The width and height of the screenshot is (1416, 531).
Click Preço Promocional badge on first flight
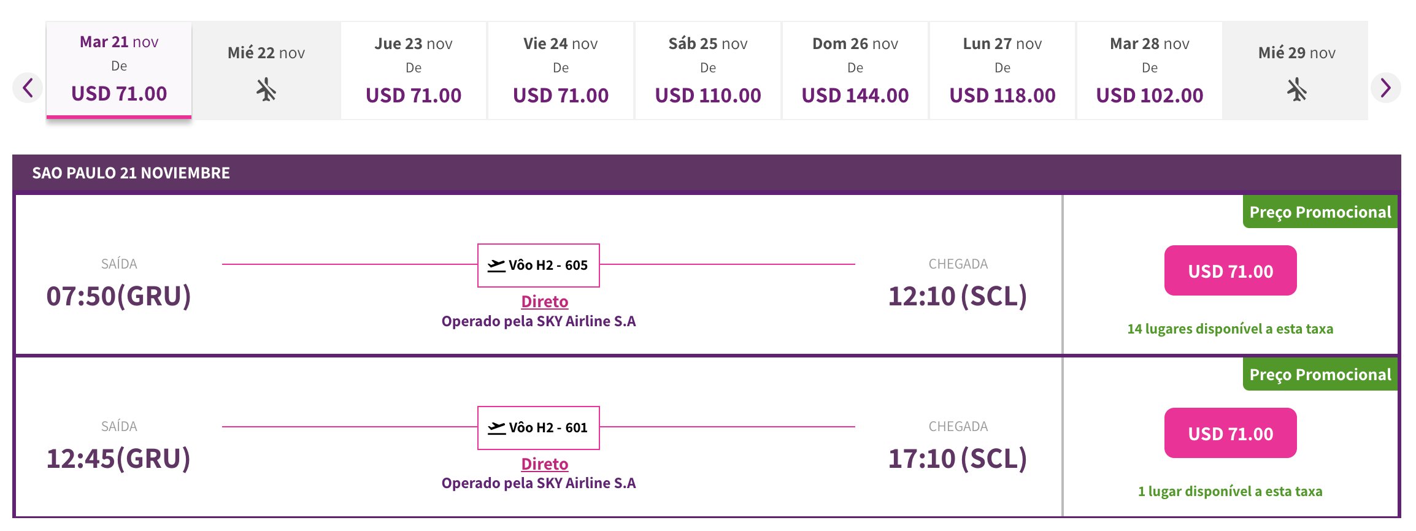(x=1320, y=212)
